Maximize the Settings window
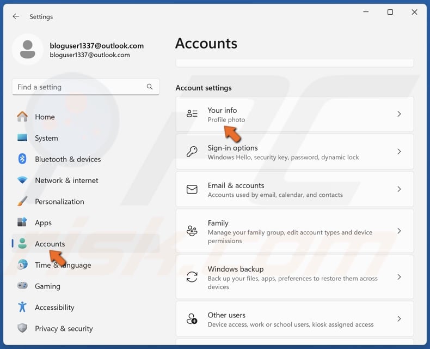This screenshot has width=430, height=349. [x=390, y=12]
